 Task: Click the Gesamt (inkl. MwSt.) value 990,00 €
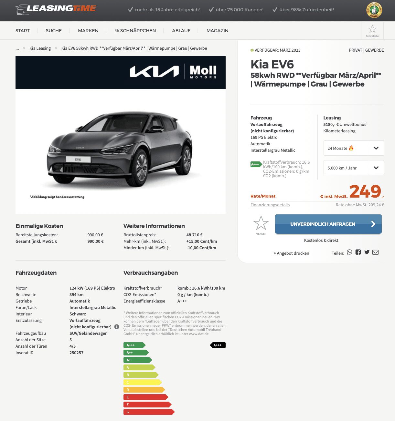tap(96, 241)
